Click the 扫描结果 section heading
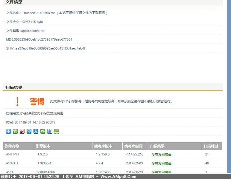231x179 pixels. point(14,87)
